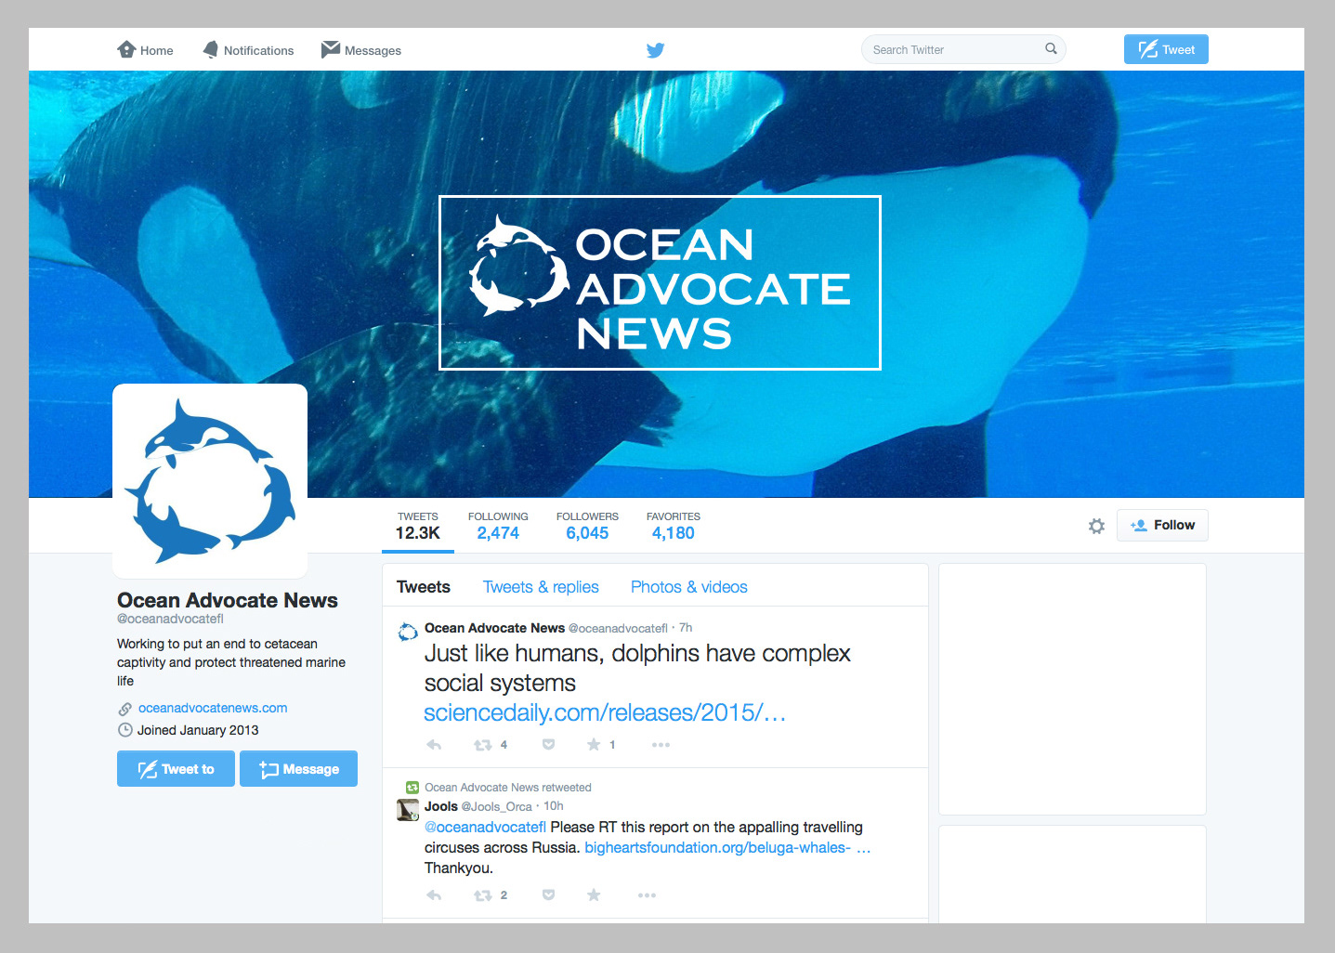Open the 10h timestamp of Jools tweet
Screen dimensions: 1335x953
[554, 806]
